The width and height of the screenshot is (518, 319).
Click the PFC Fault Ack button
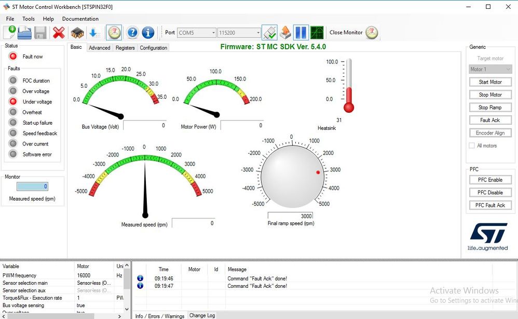(490, 205)
